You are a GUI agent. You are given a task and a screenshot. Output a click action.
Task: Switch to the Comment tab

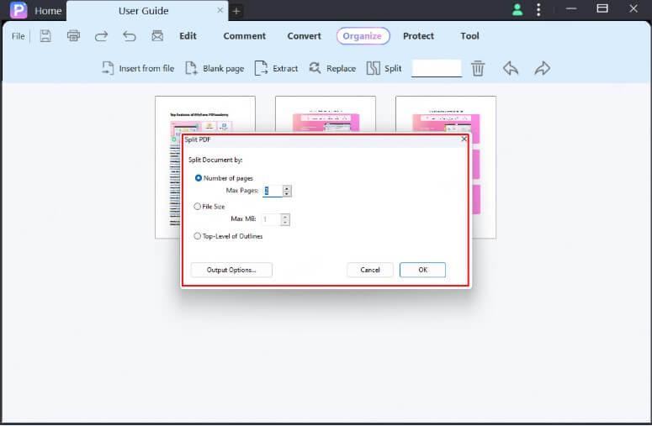pos(245,36)
